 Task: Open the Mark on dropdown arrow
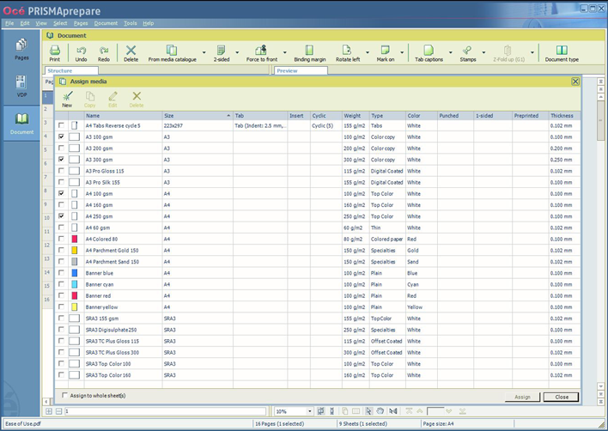tap(402, 52)
